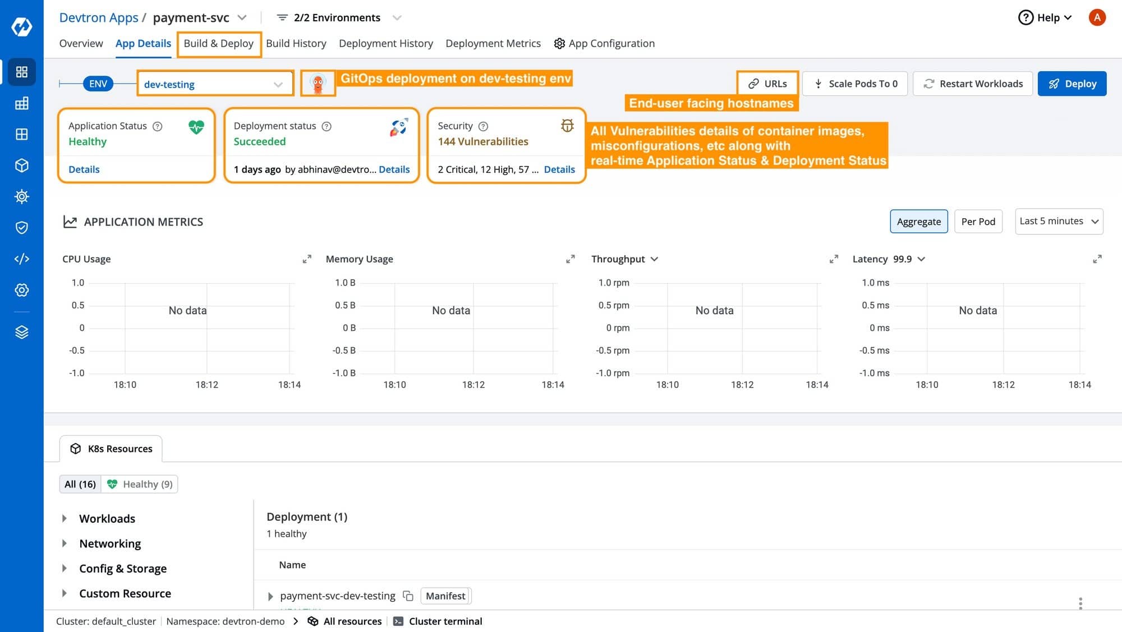Screen dimensions: 1122x632
Task: Click the Security help question icon
Action: (483, 126)
